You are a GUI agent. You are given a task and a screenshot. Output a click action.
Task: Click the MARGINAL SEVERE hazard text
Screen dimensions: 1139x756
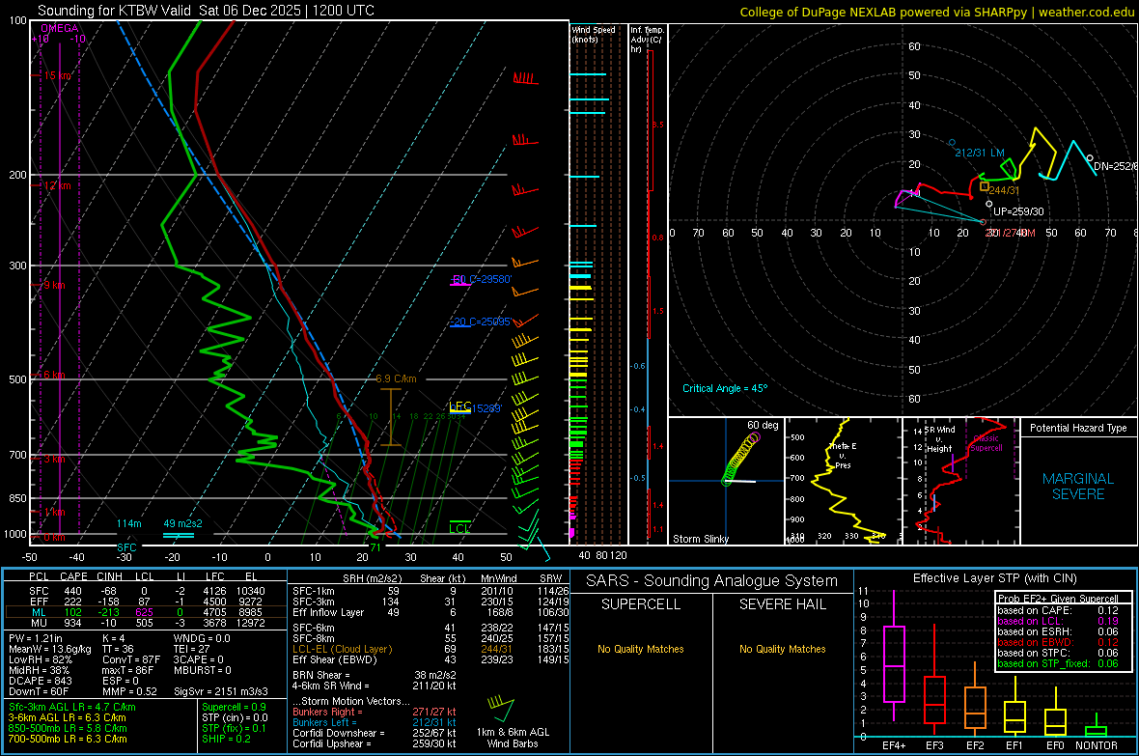click(1078, 487)
